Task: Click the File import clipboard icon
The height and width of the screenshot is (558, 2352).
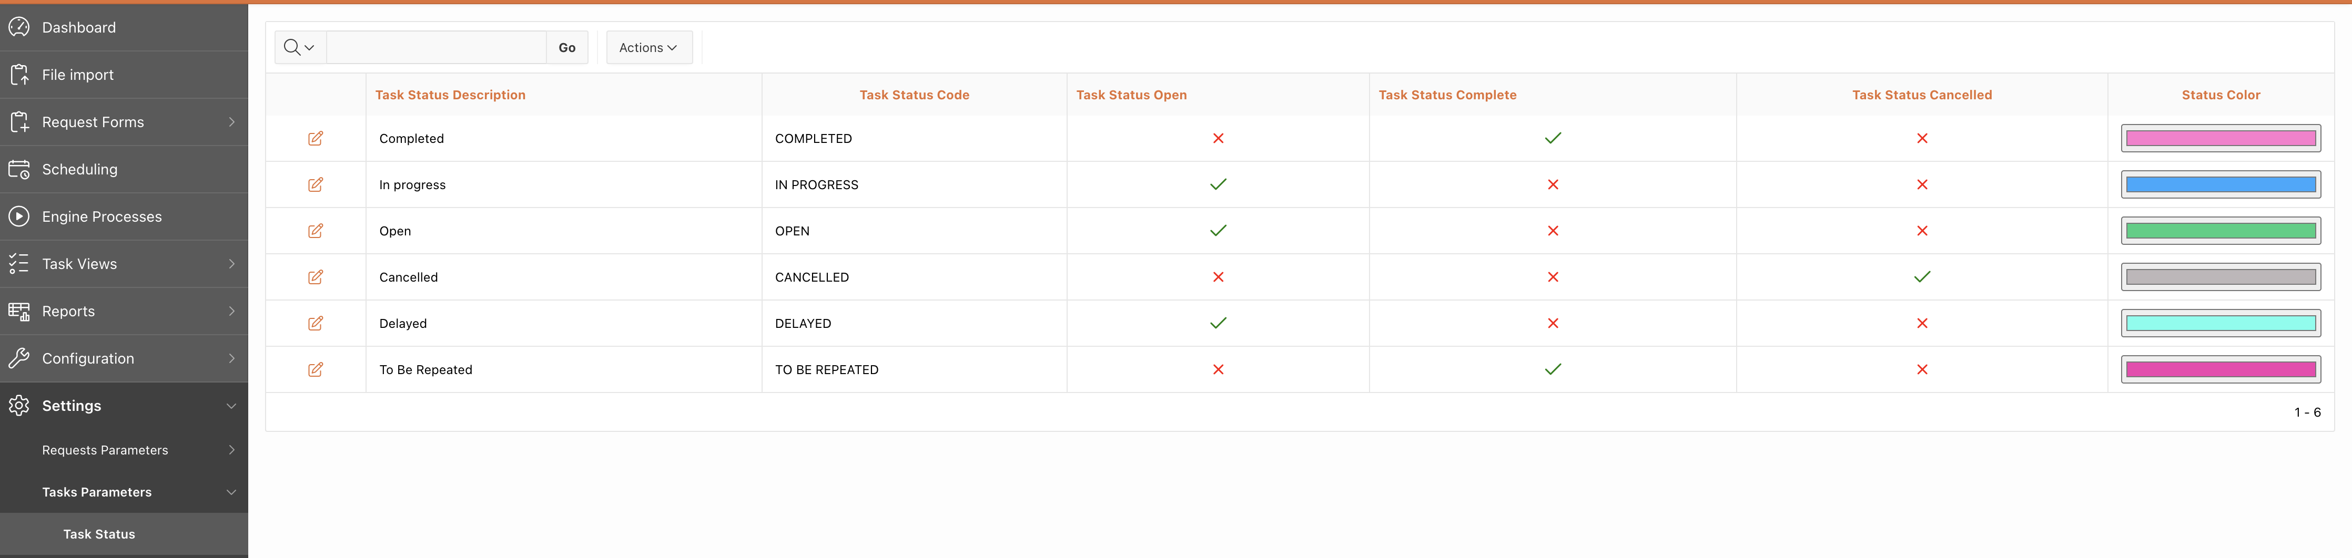Action: coord(19,75)
